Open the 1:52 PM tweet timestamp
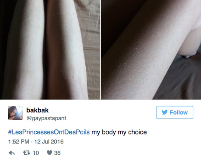201x161 pixels. (x=19, y=142)
